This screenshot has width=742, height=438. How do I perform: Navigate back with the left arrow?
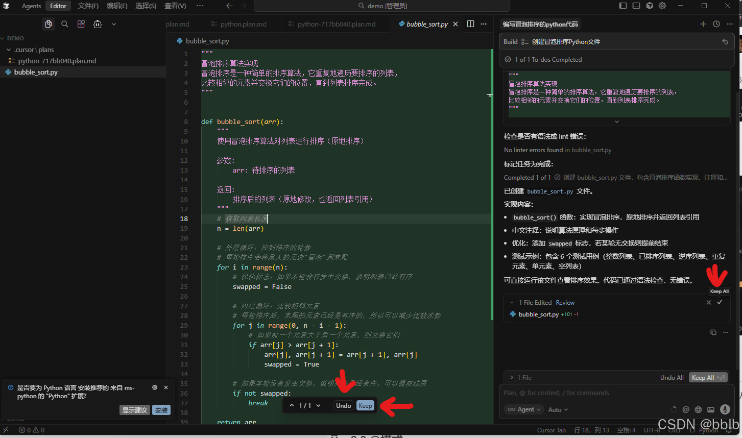[x=229, y=6]
